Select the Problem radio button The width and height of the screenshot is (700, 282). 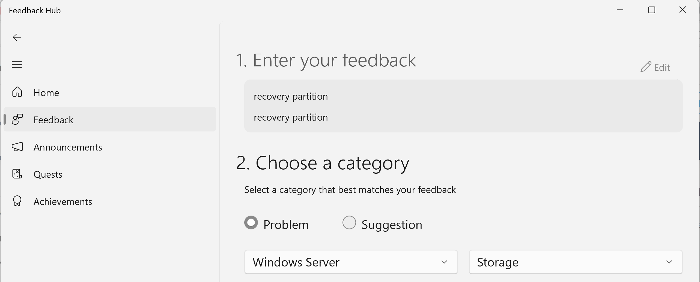(251, 222)
